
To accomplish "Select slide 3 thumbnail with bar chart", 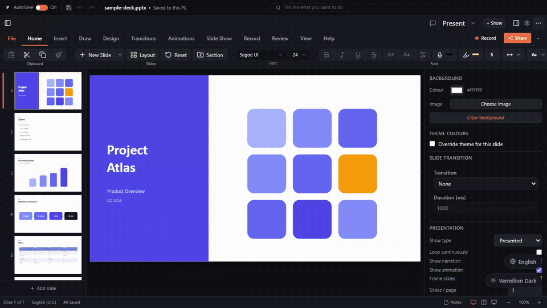I will pyautogui.click(x=48, y=173).
